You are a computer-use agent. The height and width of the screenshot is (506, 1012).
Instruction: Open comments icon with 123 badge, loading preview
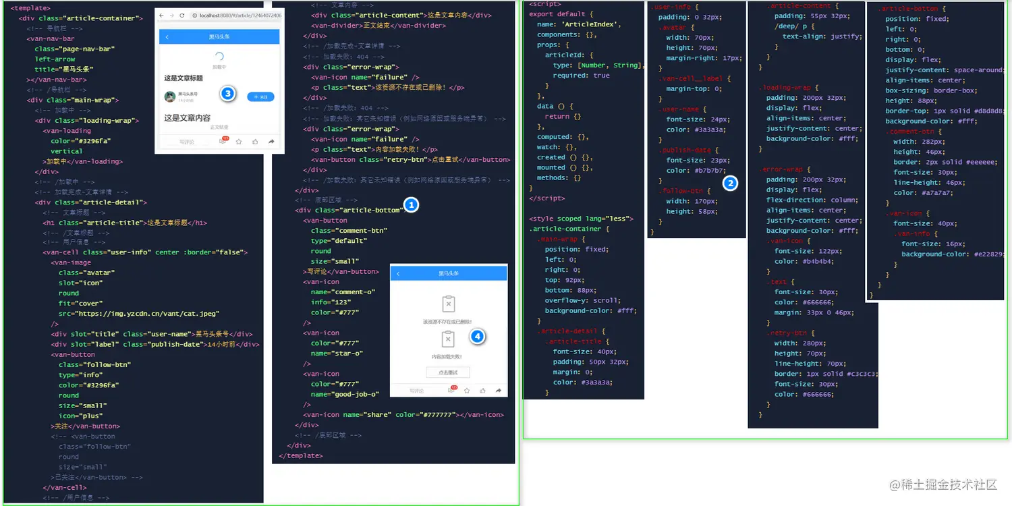coord(223,141)
